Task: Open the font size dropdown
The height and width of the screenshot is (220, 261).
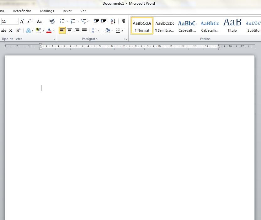Action: pos(16,21)
